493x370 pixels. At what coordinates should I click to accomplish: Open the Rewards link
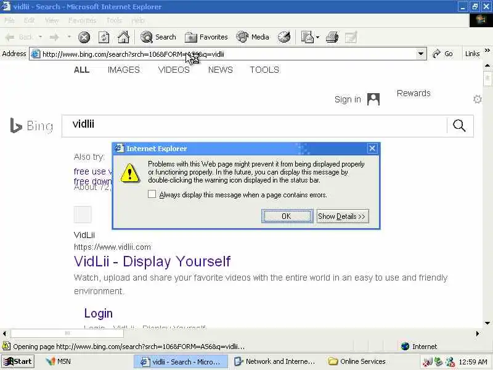click(x=414, y=93)
